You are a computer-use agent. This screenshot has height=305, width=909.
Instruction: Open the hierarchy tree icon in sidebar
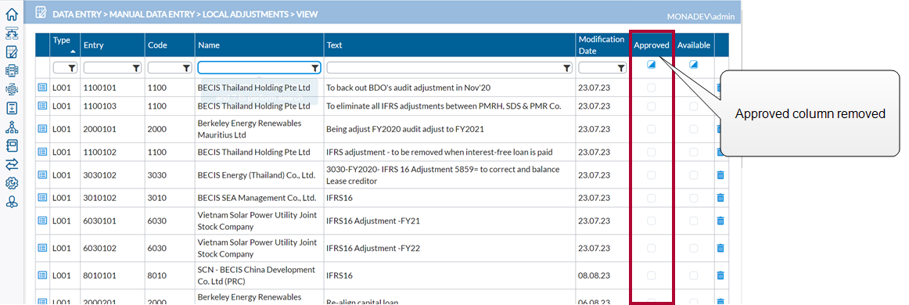[x=12, y=127]
